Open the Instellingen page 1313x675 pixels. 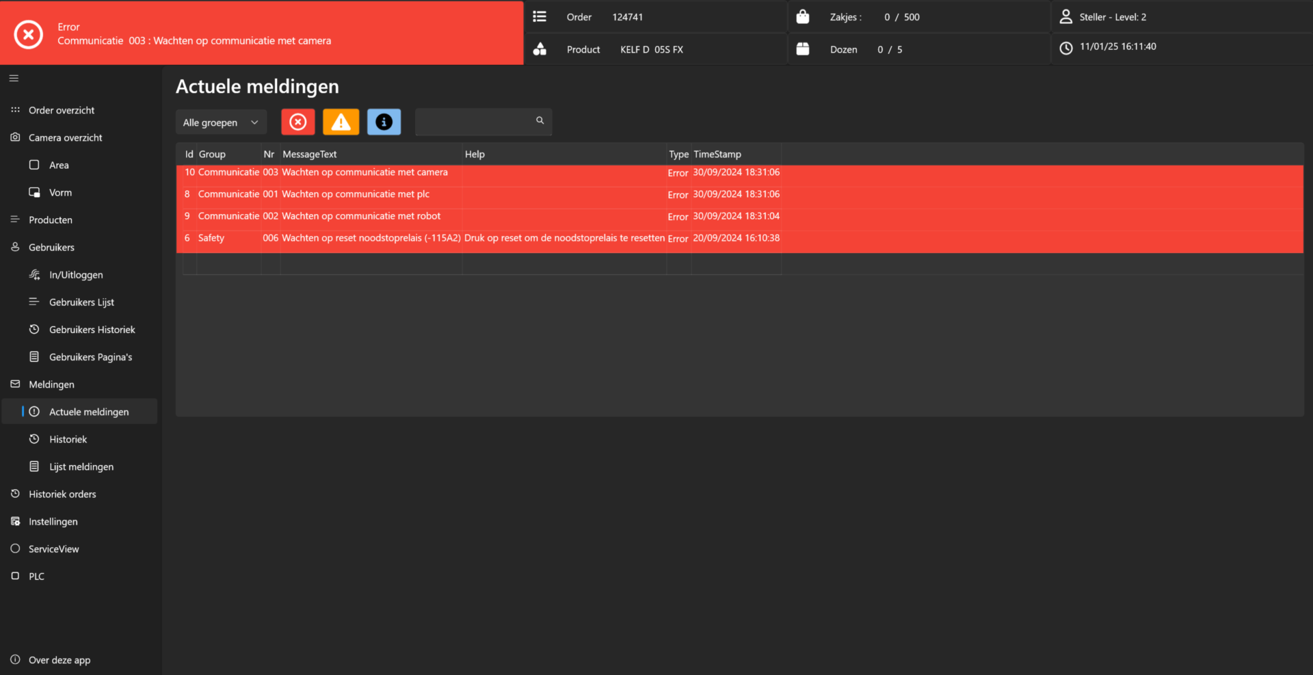[53, 522]
